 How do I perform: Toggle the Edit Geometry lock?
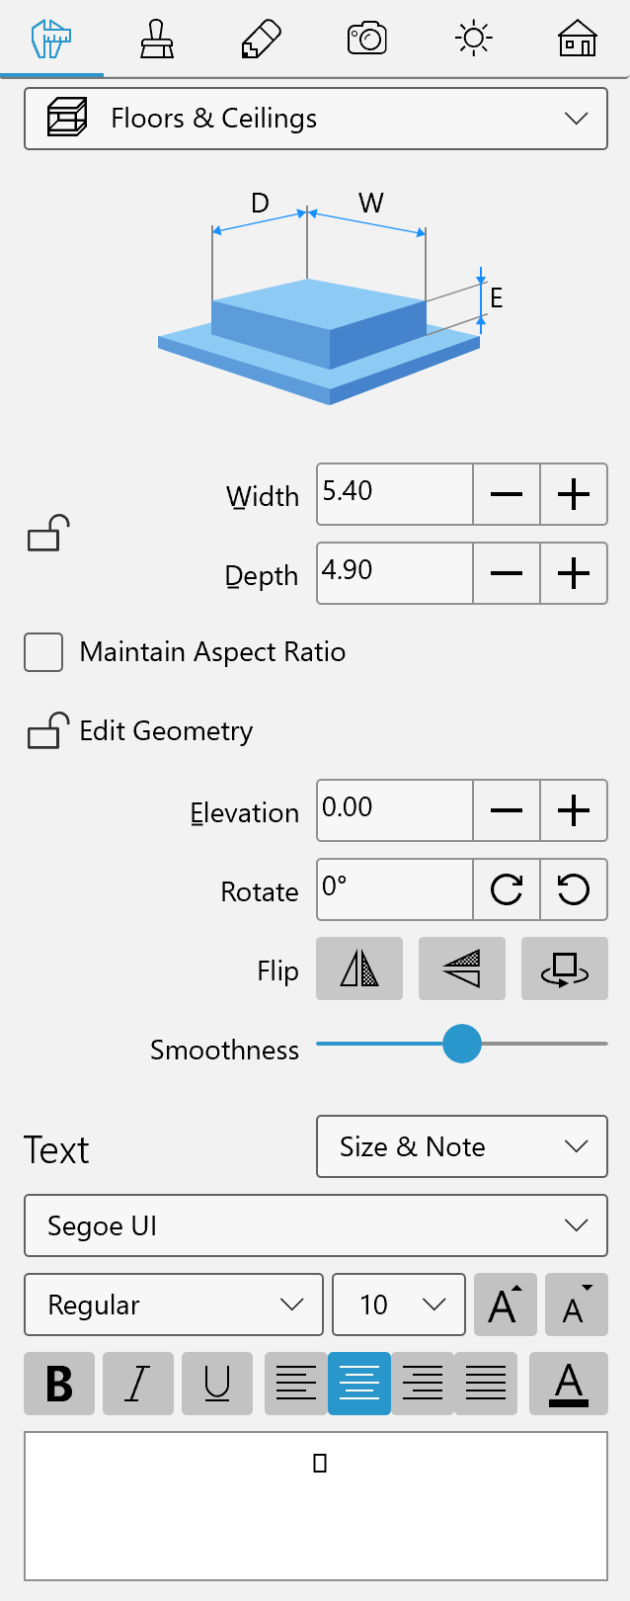48,730
